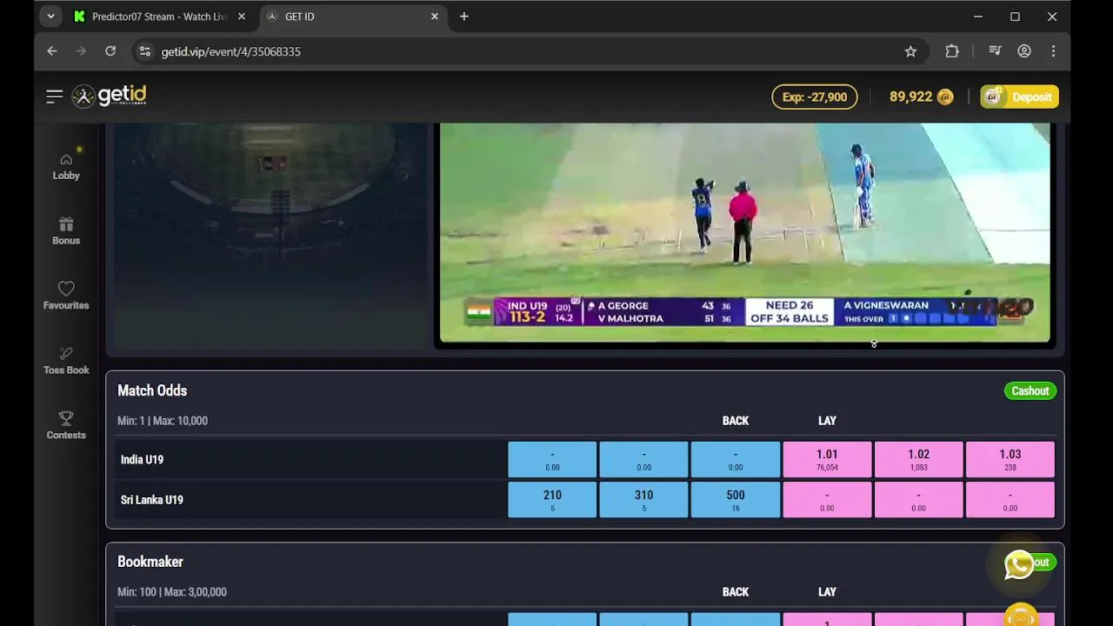Screen dimensions: 1113x626
Task: Click the address bar URL
Action: (x=231, y=51)
